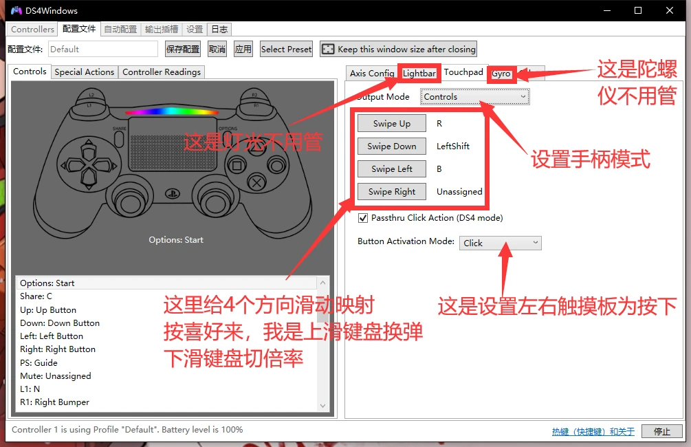Click the rainbow lightbar on controller image
Screen dimensions: 691x447
coord(172,111)
